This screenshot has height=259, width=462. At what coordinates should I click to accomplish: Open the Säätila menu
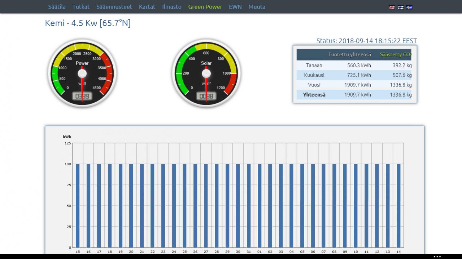[57, 7]
